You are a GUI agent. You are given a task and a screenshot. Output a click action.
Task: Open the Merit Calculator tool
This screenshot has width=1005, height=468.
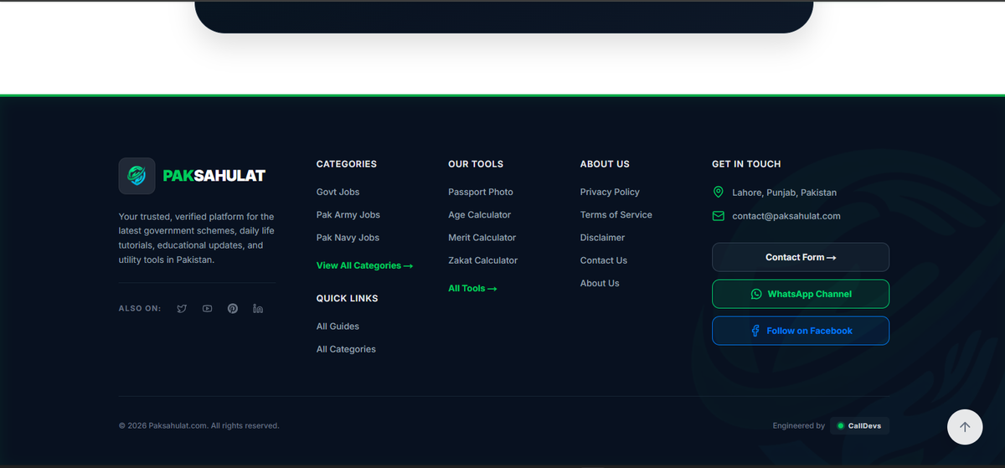tap(482, 238)
